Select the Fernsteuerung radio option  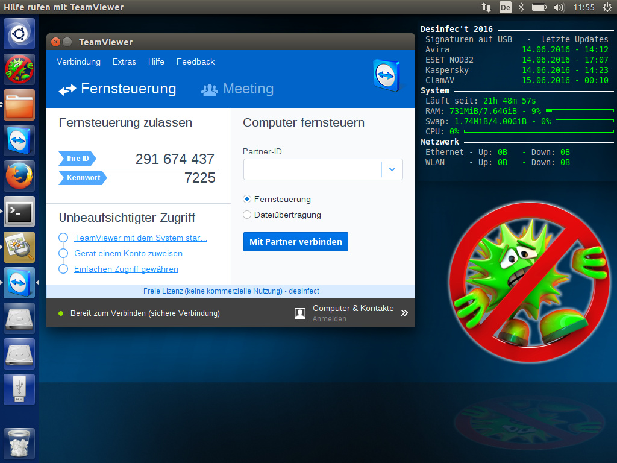point(247,199)
